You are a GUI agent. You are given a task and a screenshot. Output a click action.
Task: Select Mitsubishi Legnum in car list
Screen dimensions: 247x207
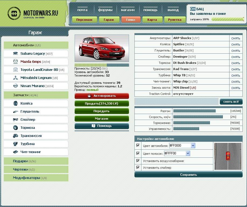pyautogui.click(x=36, y=78)
